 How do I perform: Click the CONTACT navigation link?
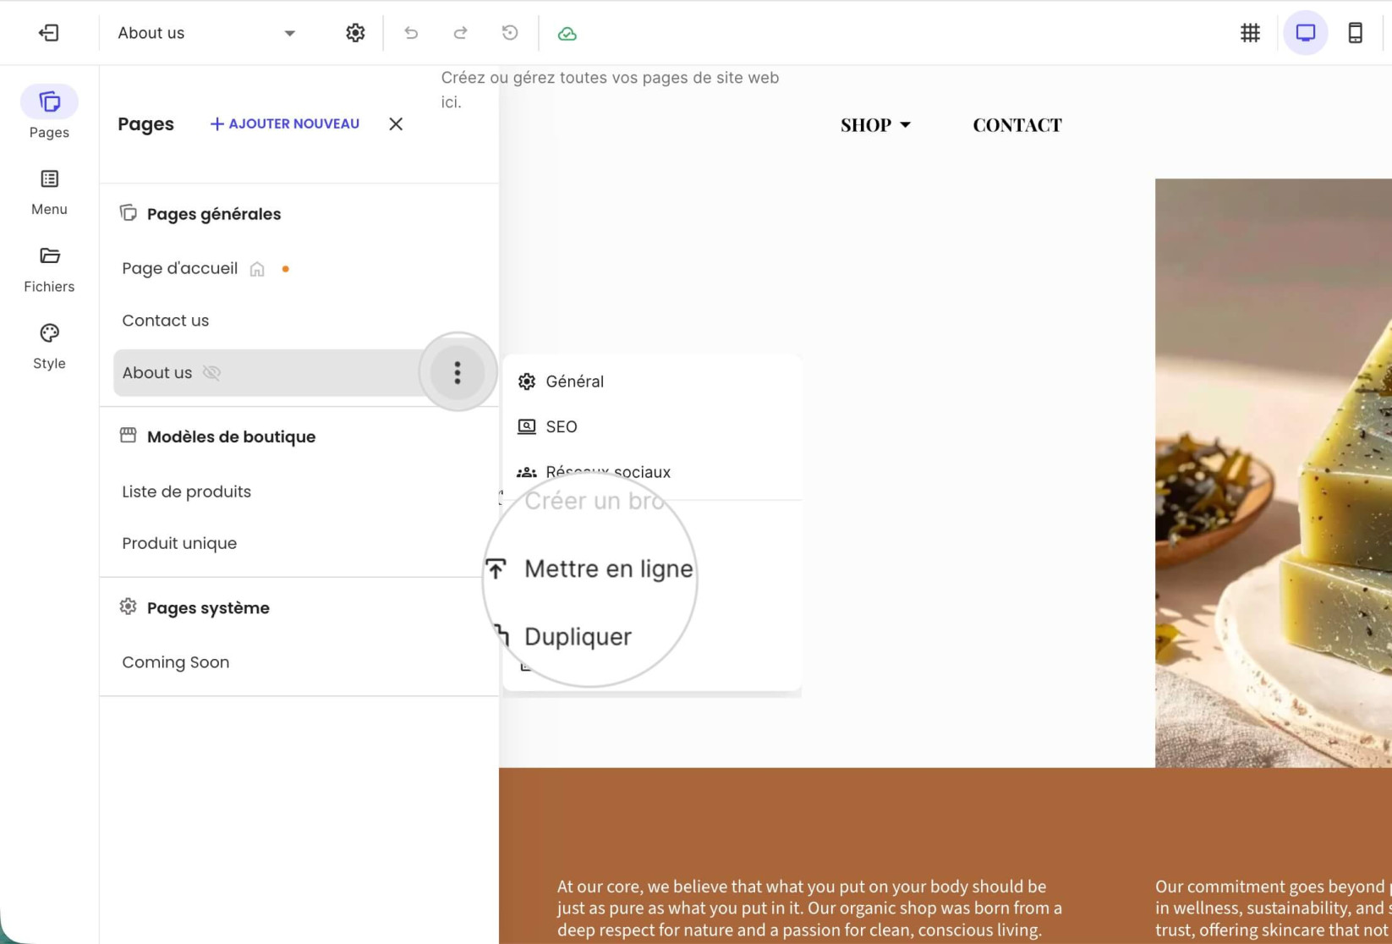[x=1017, y=125]
